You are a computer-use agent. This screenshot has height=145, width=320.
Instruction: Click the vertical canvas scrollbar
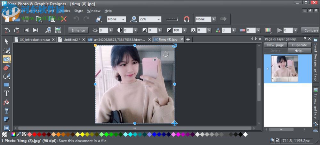coord(259,84)
